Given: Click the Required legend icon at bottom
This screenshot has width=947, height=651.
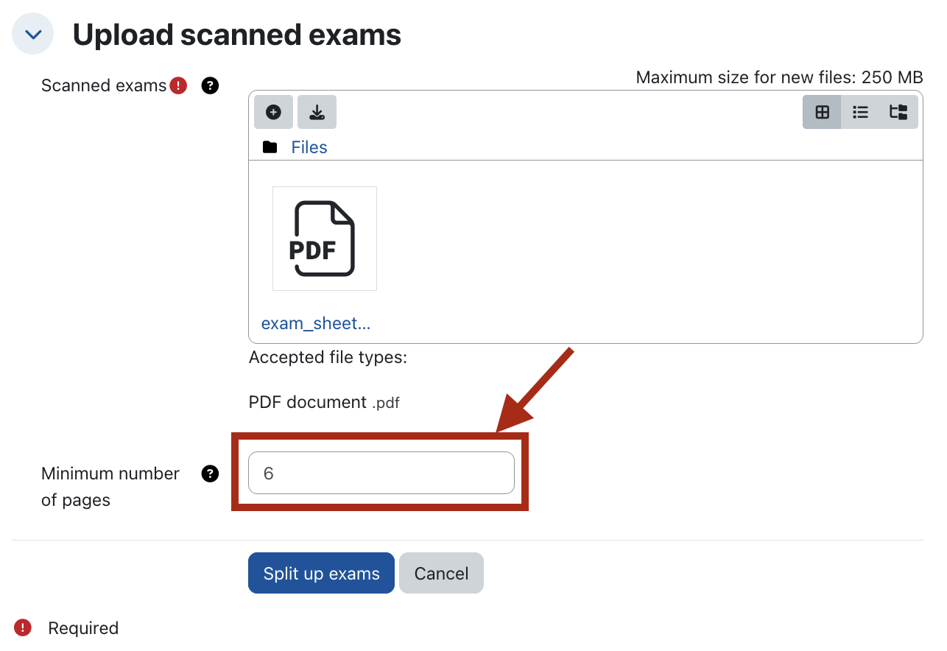Looking at the screenshot, I should click(x=23, y=628).
